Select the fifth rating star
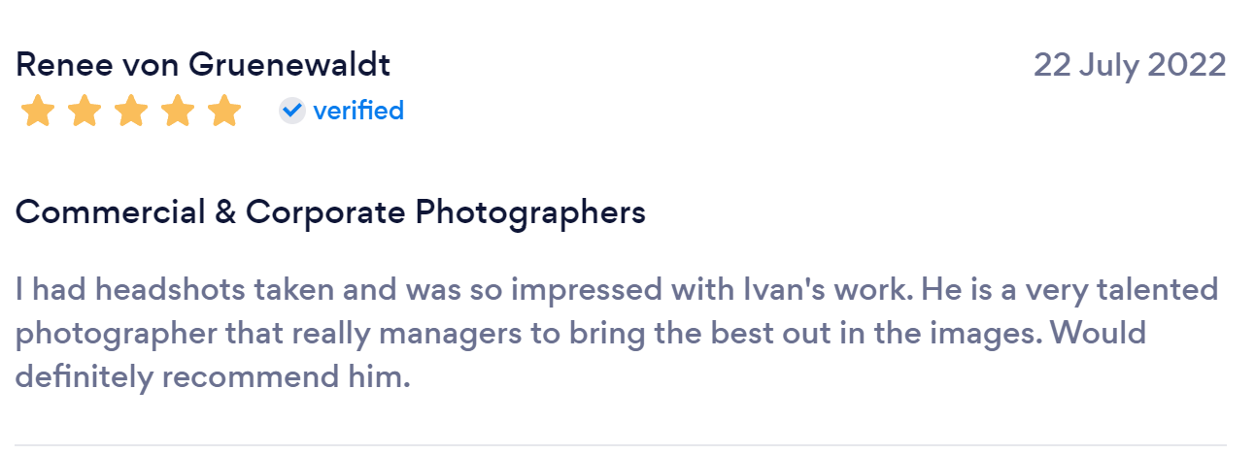Screen dimensions: 1255x454 coord(224,112)
